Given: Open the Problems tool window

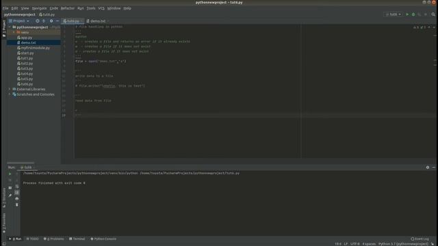Looking at the screenshot, I should 54,239.
